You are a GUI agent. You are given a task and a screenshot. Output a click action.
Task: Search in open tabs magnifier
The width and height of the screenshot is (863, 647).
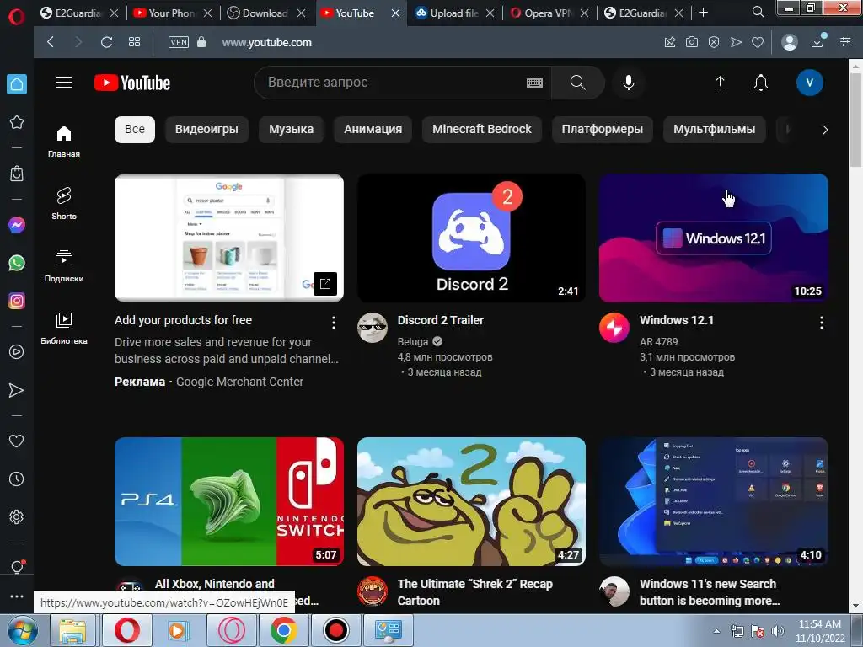[x=758, y=12]
